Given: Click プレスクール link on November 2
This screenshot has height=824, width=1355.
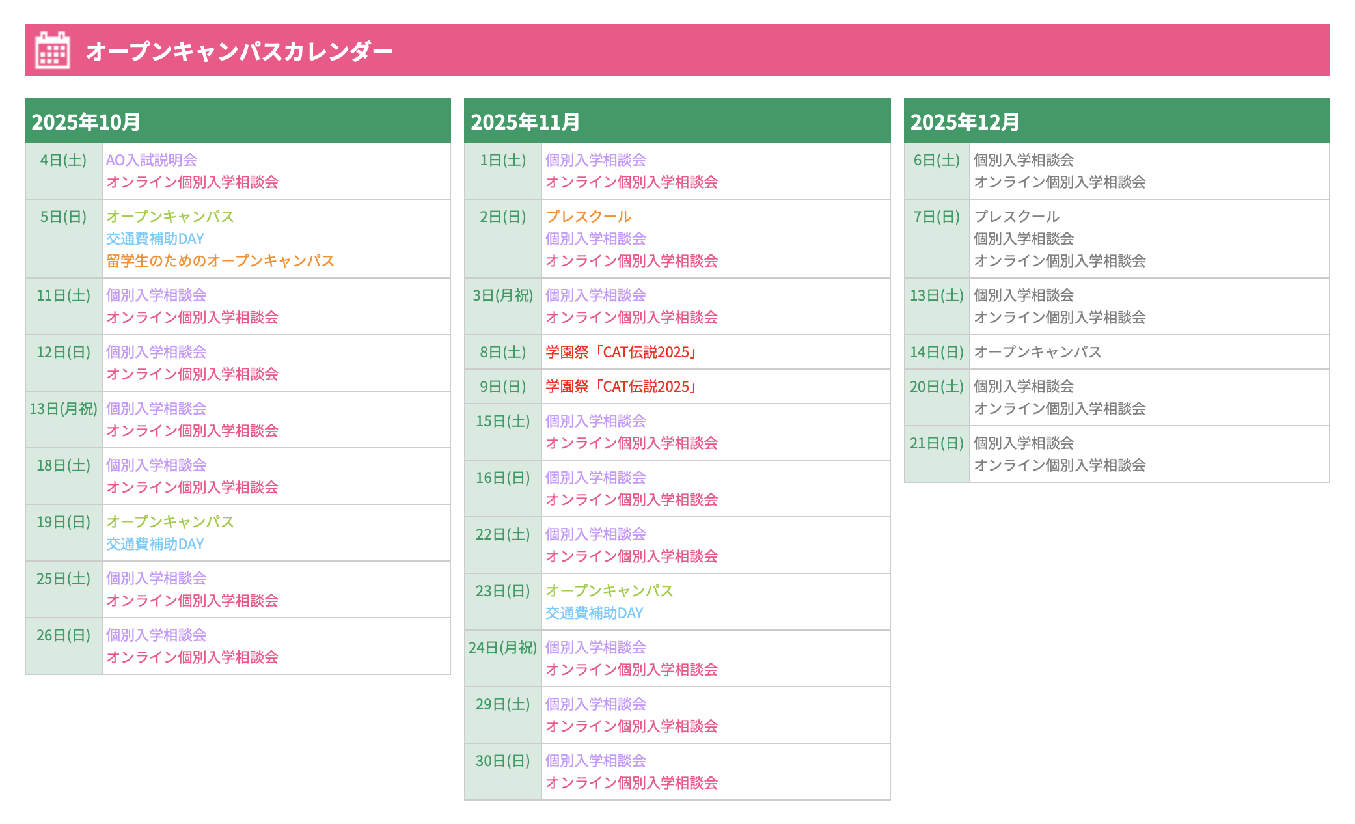Looking at the screenshot, I should [588, 217].
